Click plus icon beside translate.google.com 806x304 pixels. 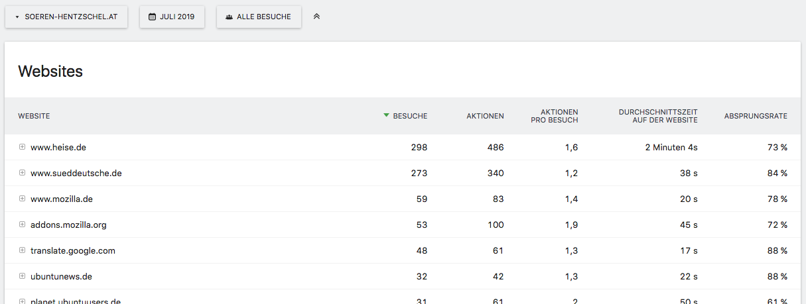22,250
